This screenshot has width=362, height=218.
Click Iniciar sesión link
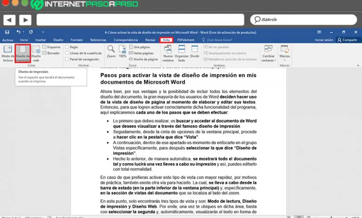click(324, 40)
